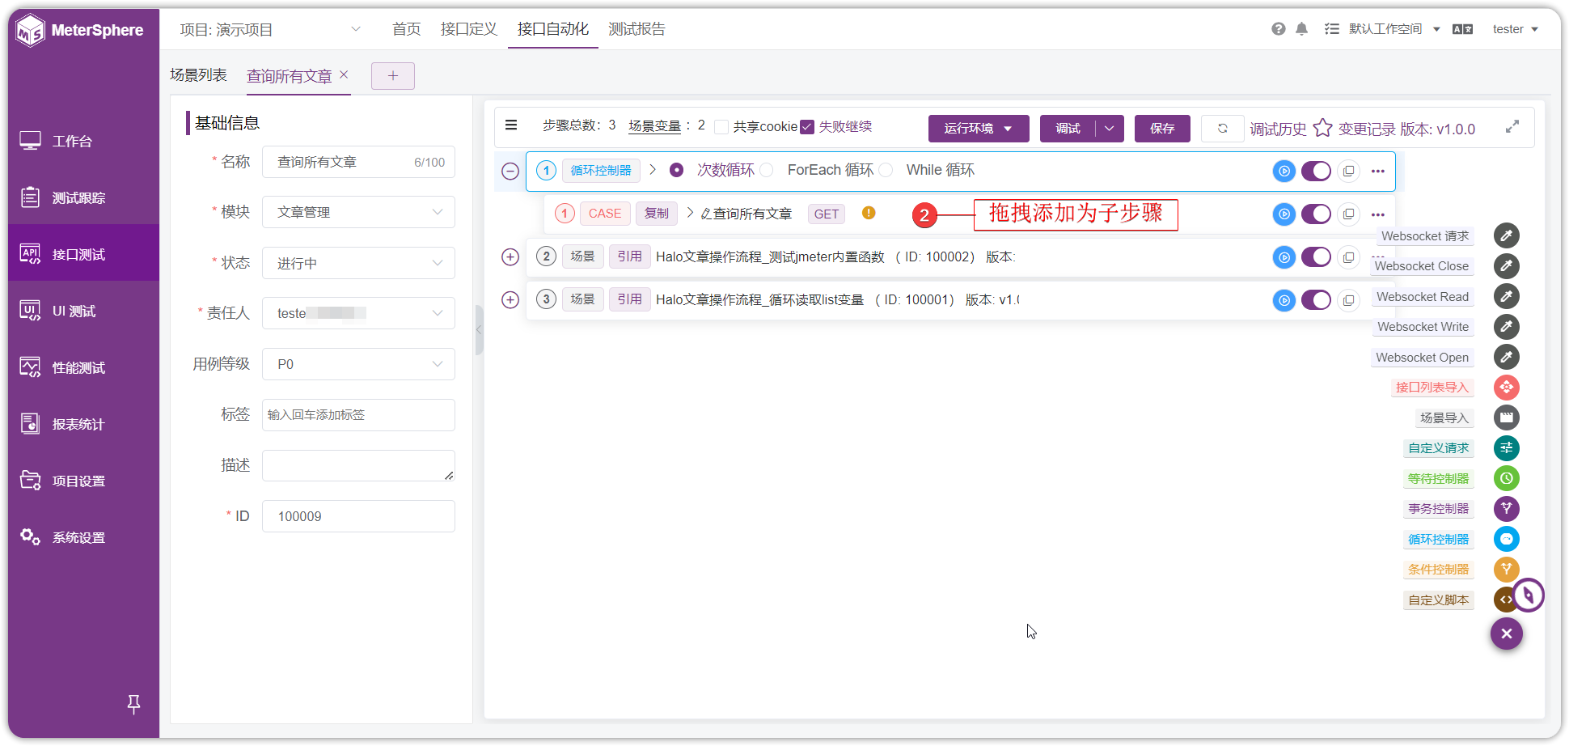Toggle the enable switch for 循环控制器 step

(1316, 171)
